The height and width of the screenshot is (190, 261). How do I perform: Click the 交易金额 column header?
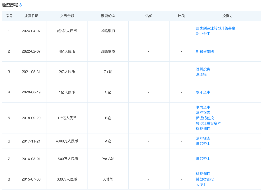point(67,16)
